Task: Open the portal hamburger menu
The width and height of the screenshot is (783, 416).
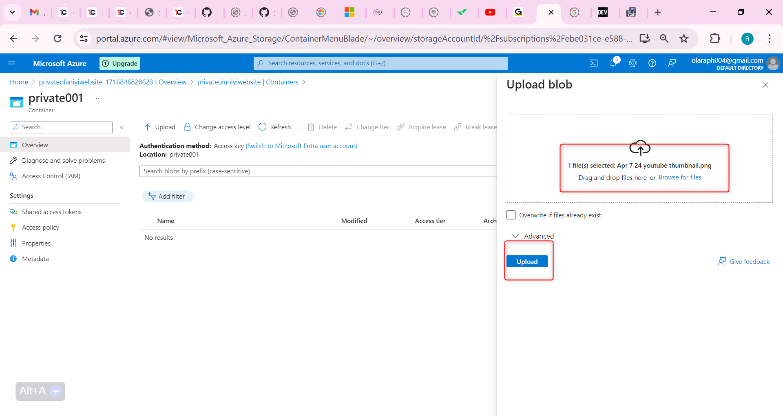Action: click(12, 63)
